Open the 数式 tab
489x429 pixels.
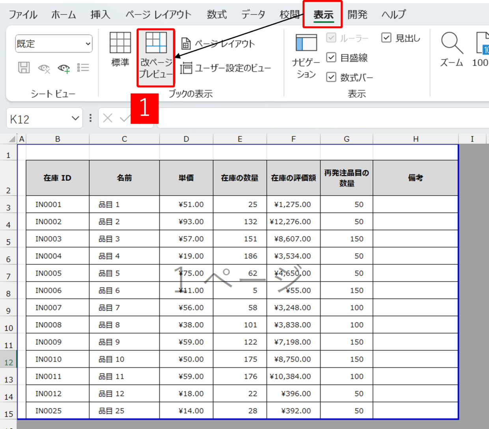pos(217,15)
